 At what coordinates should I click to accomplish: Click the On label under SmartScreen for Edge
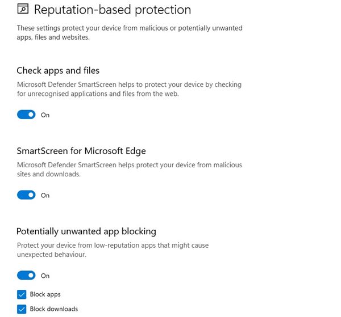(45, 196)
